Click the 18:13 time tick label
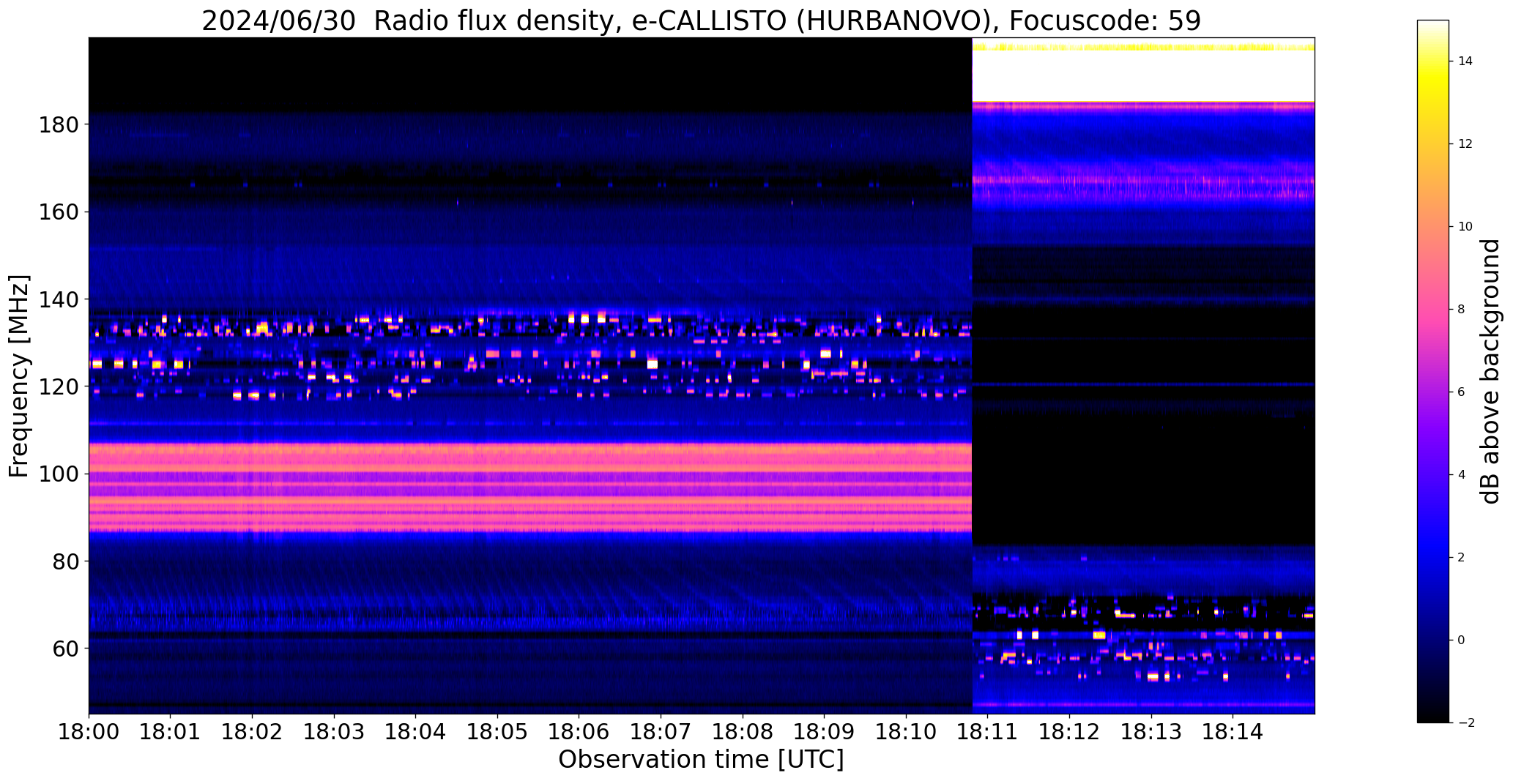Viewport: 1513px width, 781px height. click(1151, 731)
